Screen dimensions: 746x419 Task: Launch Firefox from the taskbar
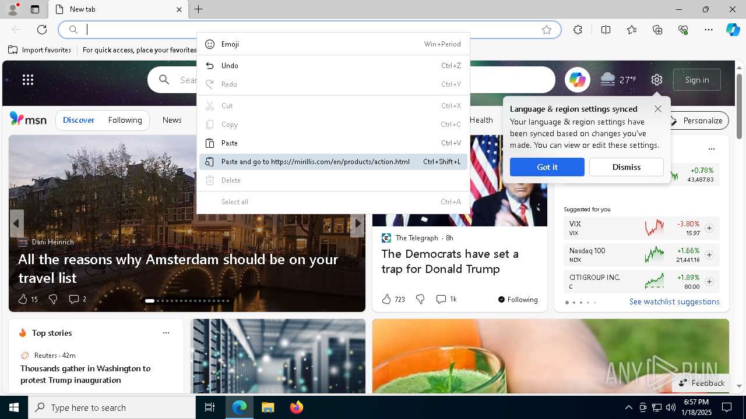pyautogui.click(x=296, y=407)
